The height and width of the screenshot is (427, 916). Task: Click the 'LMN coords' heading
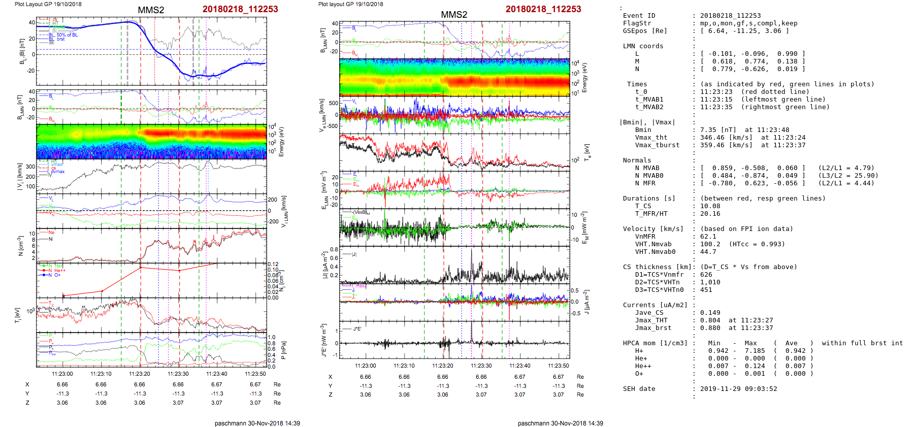643,46
